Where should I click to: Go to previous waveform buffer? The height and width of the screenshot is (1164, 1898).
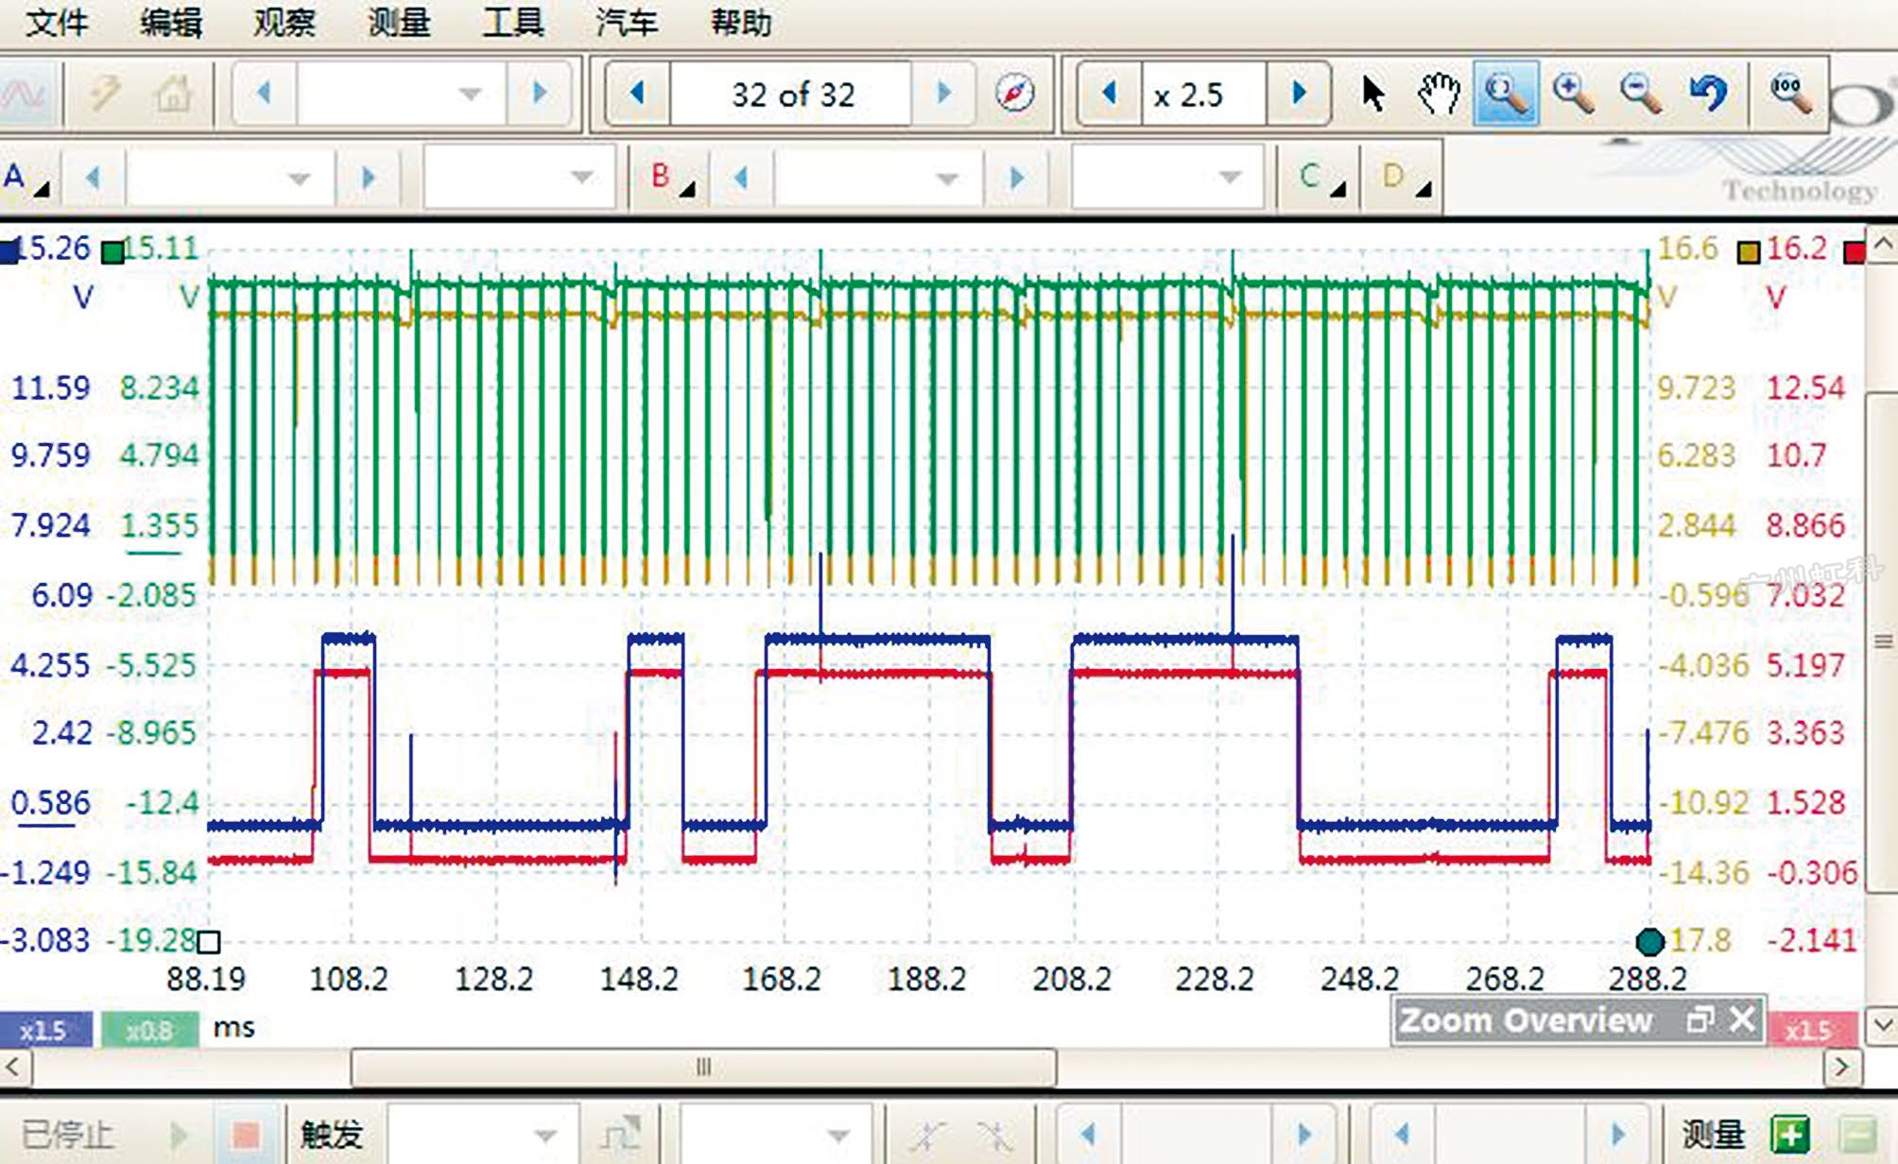coord(638,94)
